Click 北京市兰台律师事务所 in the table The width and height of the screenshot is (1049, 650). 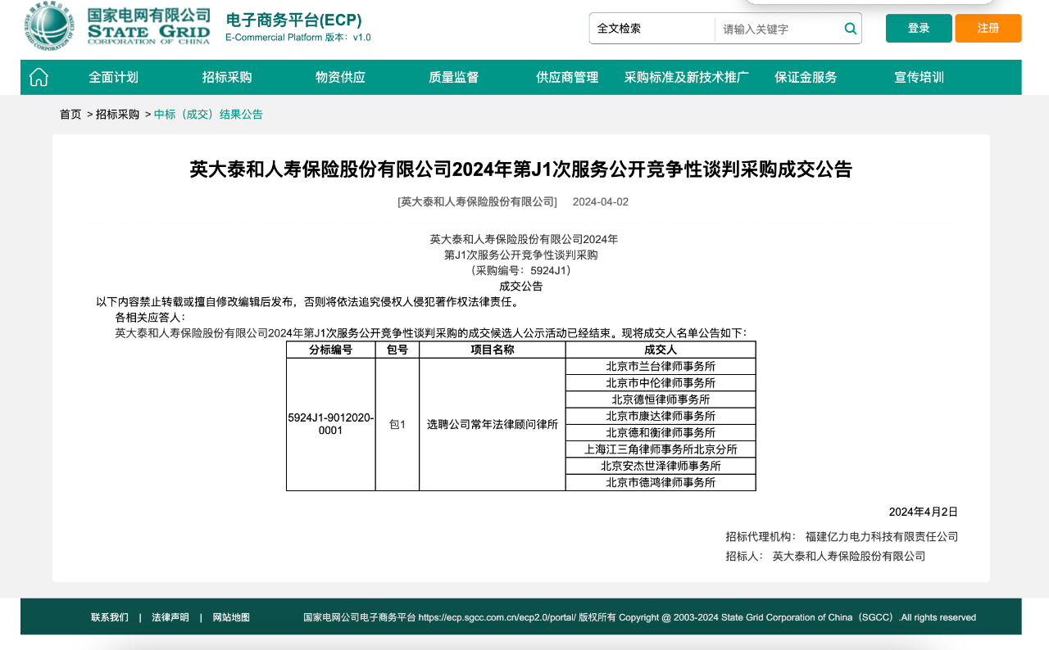tap(661, 366)
